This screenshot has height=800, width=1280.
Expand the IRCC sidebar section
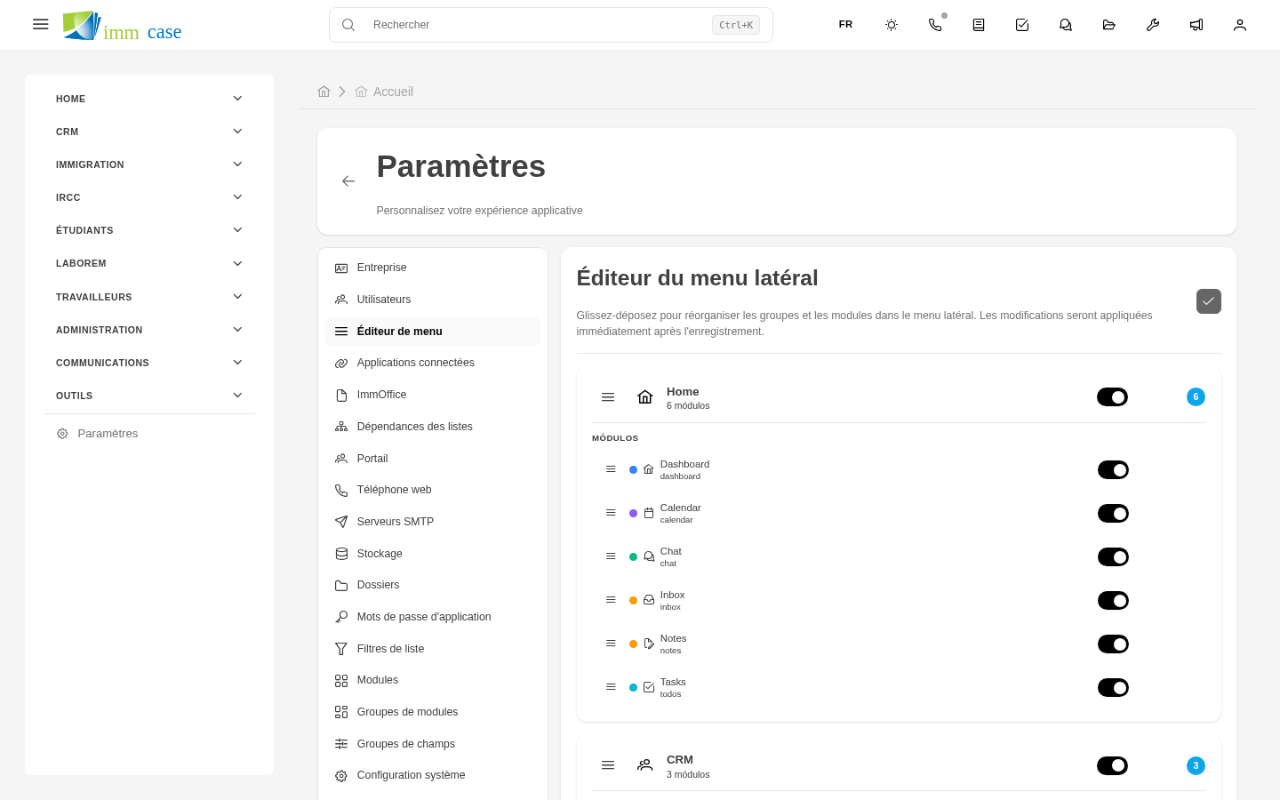(149, 197)
